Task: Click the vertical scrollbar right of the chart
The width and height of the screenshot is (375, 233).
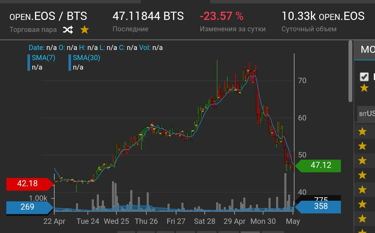Action: coord(350,71)
